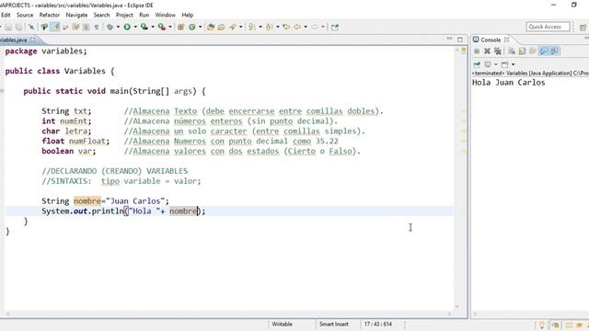This screenshot has height=331, width=589.
Task: Click the Coverage run icon
Action: tap(144, 27)
